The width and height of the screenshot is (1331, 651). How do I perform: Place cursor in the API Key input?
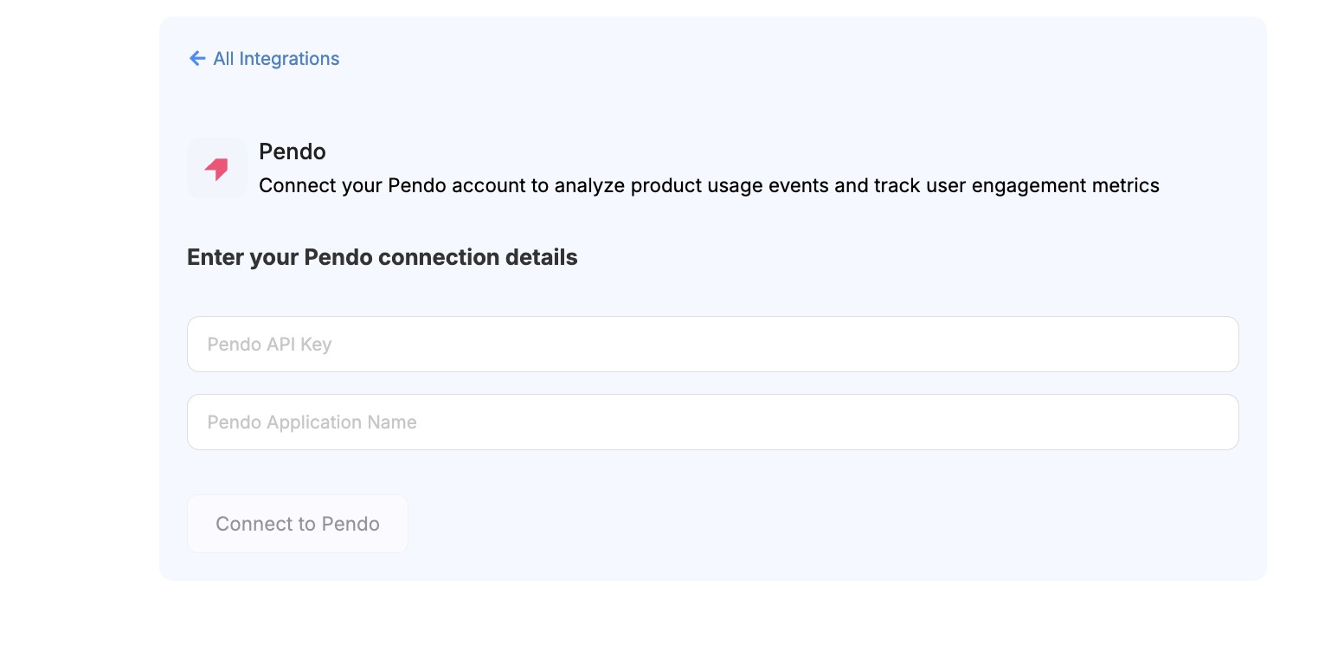pos(712,344)
